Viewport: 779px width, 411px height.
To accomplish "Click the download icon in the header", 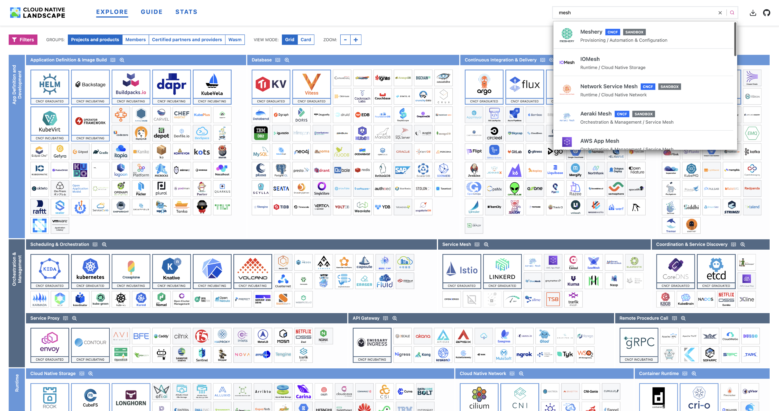I will click(753, 13).
